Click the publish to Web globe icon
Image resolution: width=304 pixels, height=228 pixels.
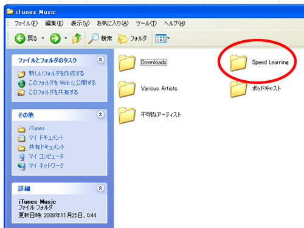tap(21, 83)
